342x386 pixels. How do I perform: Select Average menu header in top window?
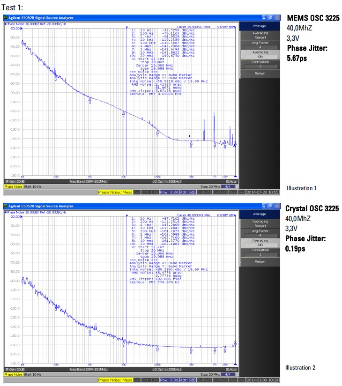(260, 26)
